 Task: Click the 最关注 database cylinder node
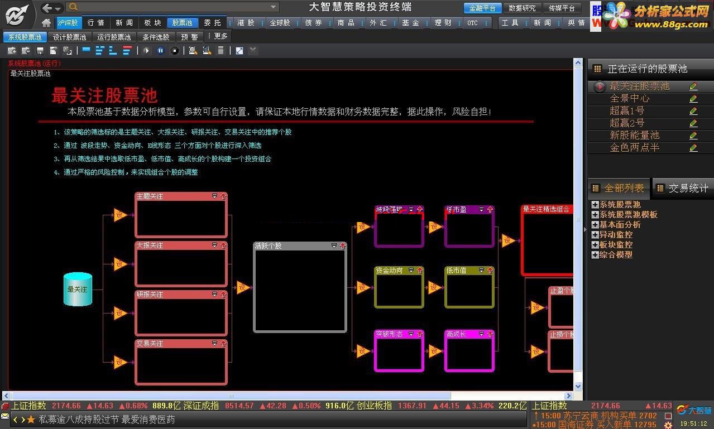coord(78,289)
